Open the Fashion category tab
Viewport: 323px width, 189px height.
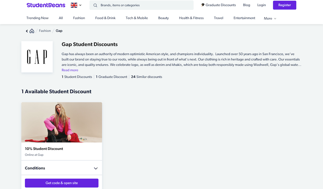[79, 18]
